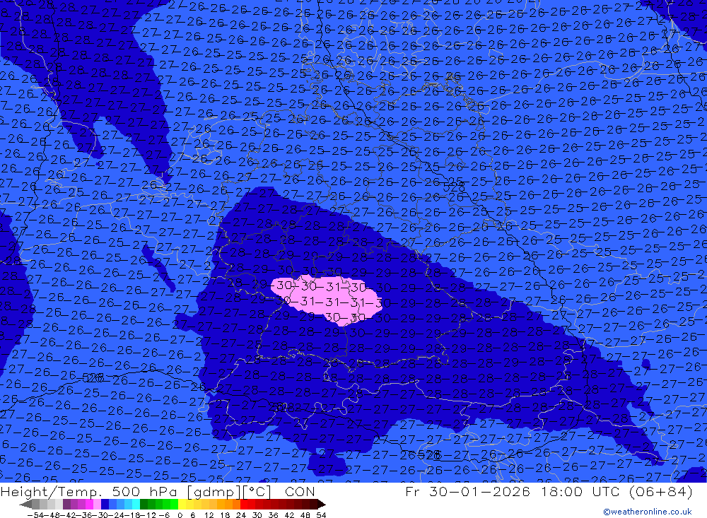Click the pink swatch in the temperature legend
This screenshot has width=707, height=518.
(x=97, y=504)
